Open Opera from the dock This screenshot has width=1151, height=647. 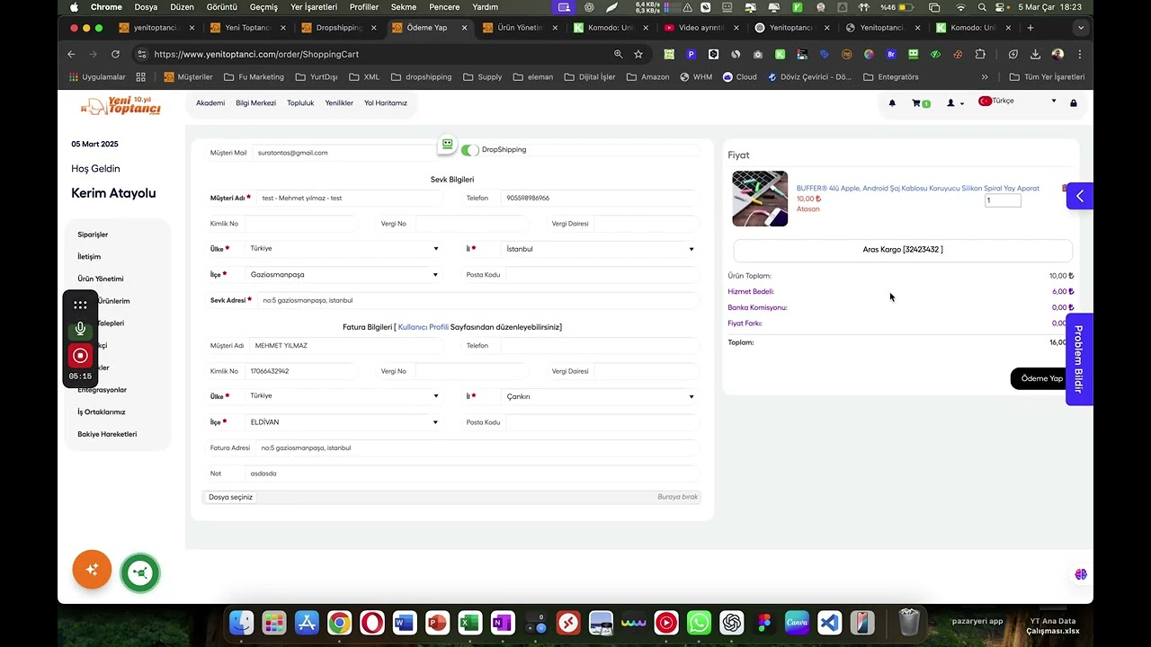[371, 622]
